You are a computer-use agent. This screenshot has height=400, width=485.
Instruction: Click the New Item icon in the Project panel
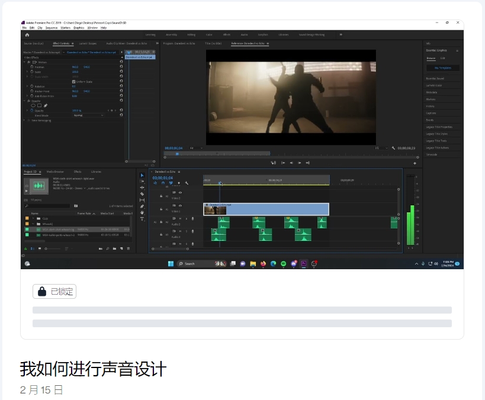coord(121,249)
